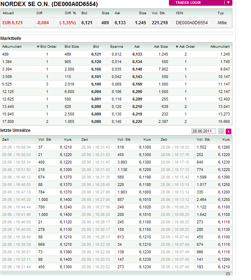
Task: Click the gray arrow below the trades table
Action: 228,274
